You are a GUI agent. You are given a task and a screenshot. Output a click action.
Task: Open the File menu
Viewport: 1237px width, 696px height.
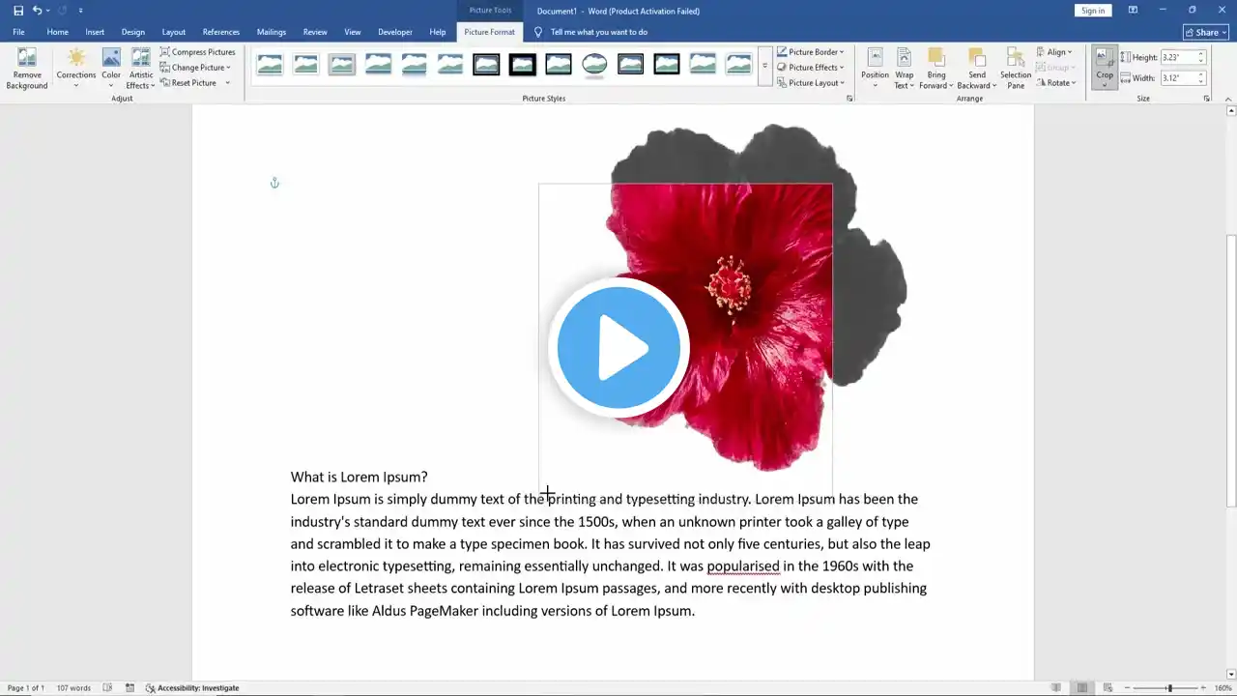[18, 32]
